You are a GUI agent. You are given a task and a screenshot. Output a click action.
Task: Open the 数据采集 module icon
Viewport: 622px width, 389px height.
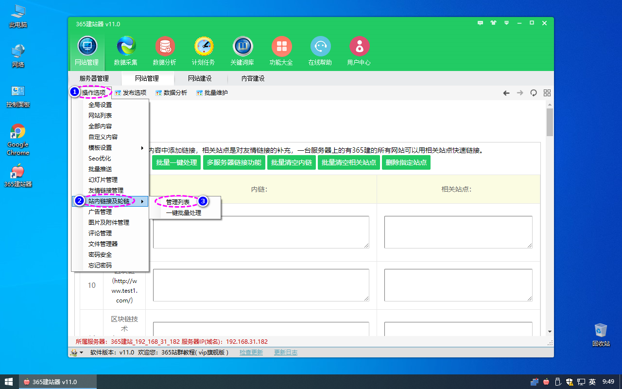126,52
